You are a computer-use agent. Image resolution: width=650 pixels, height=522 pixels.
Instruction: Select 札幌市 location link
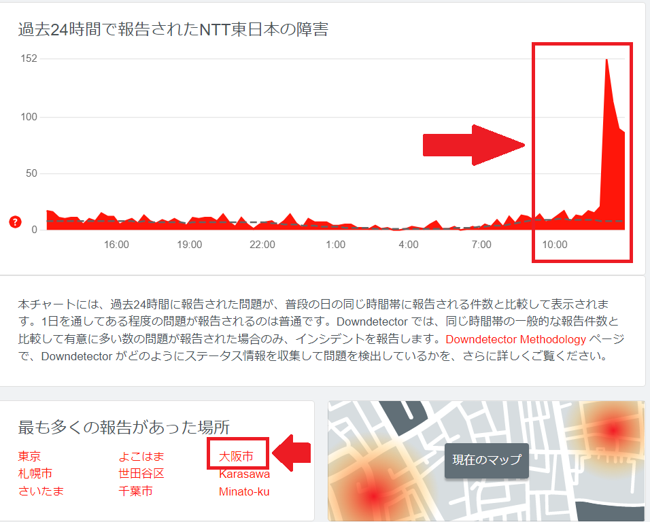[x=35, y=474]
